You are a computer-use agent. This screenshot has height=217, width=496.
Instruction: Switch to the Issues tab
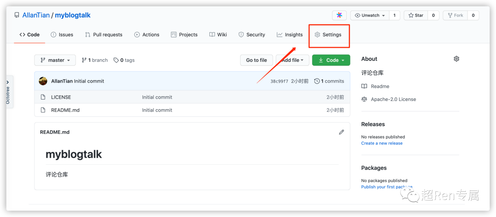62,35
